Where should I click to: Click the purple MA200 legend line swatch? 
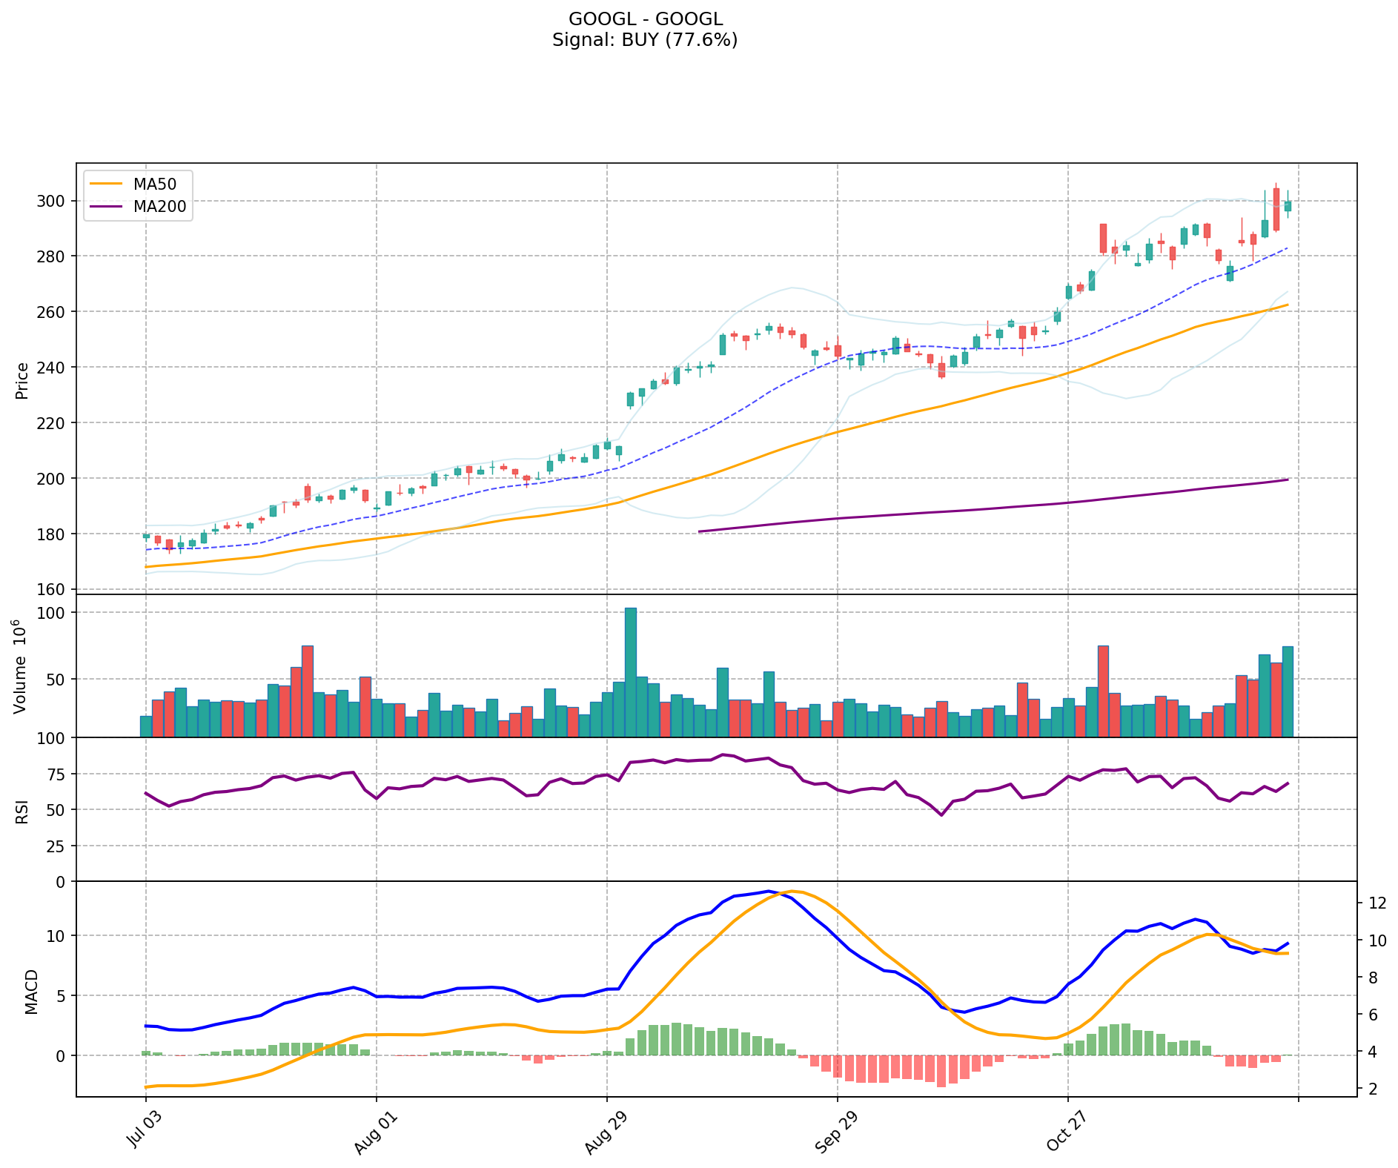[105, 207]
